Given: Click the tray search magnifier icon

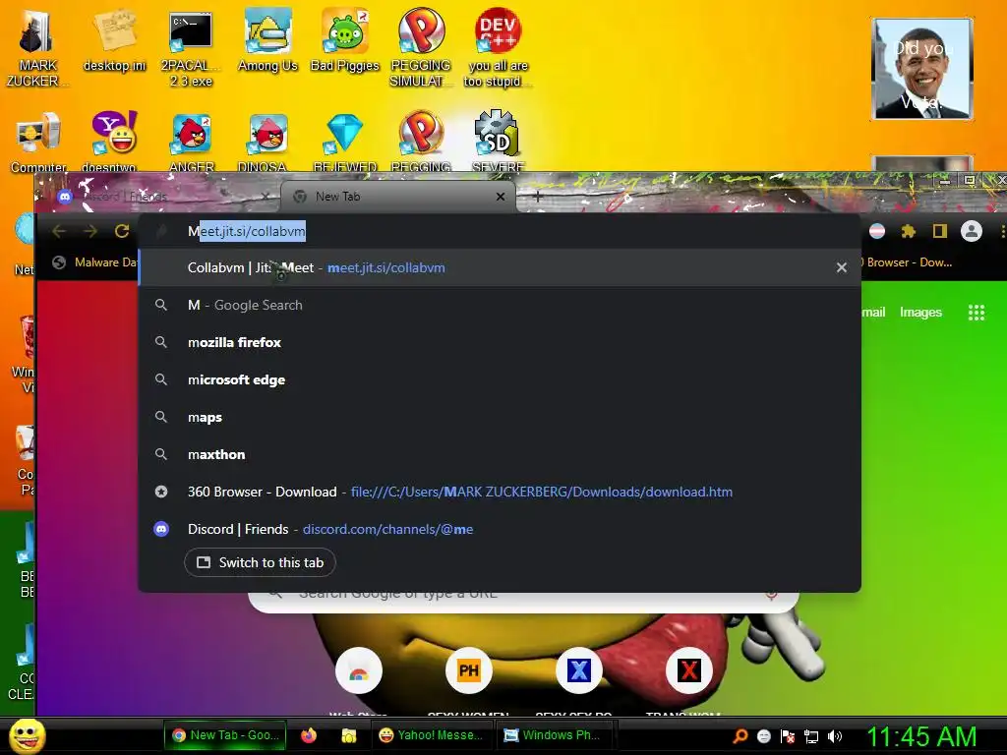Looking at the screenshot, I should pos(740,736).
